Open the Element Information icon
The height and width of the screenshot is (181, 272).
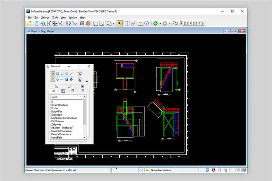[147, 23]
